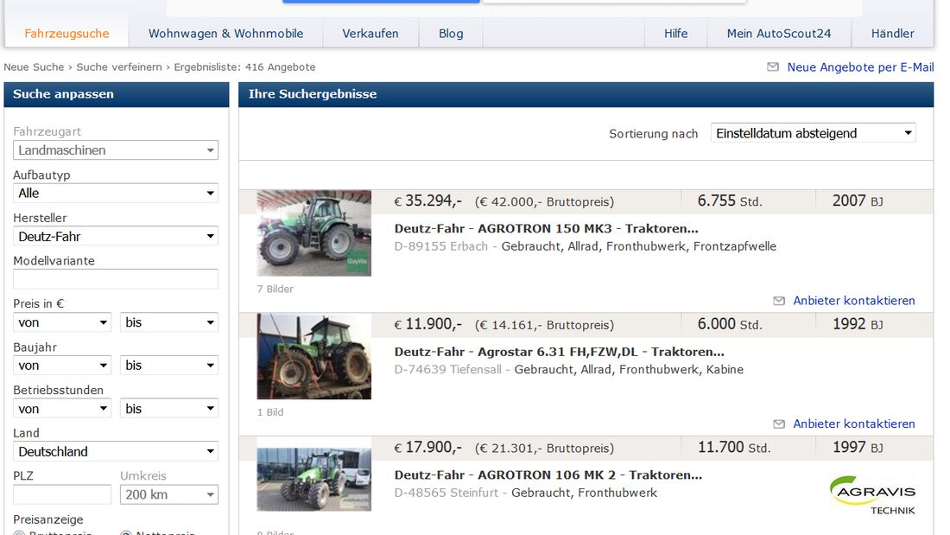Screen dimensions: 950x535
Task: Click the AGRAVIS Technik dealer logo
Action: 872,495
